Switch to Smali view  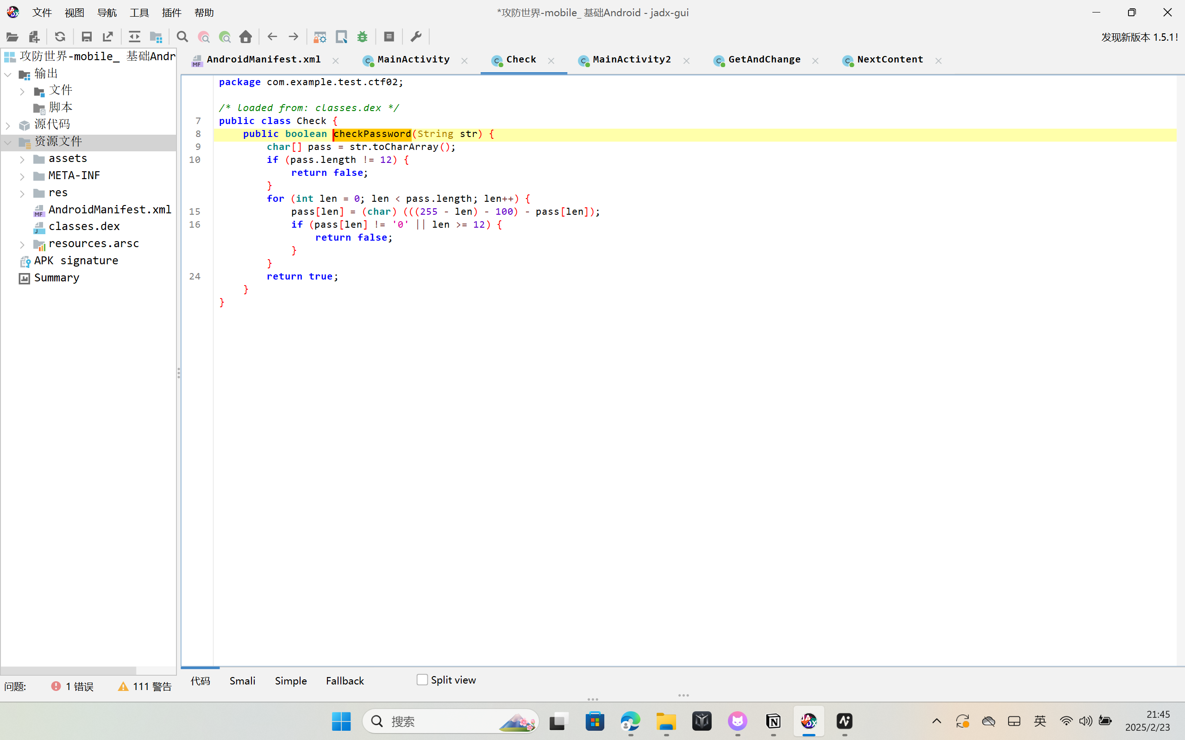242,681
